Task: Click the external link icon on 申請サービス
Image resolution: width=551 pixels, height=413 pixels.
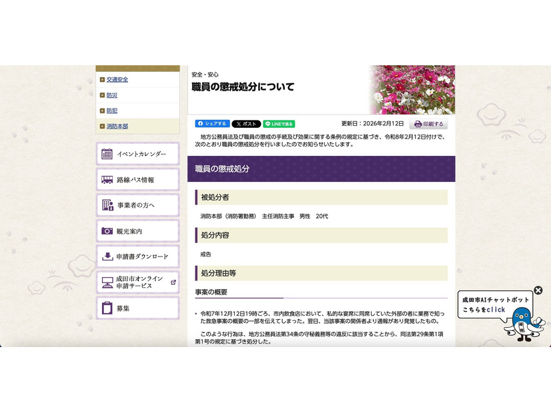Action: tap(173, 281)
